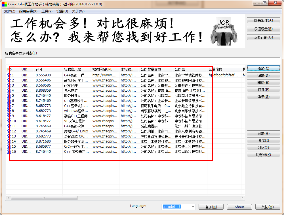This screenshot has height=215, width=284.
Task: Click the row icon for entry 1
Action: [9, 75]
